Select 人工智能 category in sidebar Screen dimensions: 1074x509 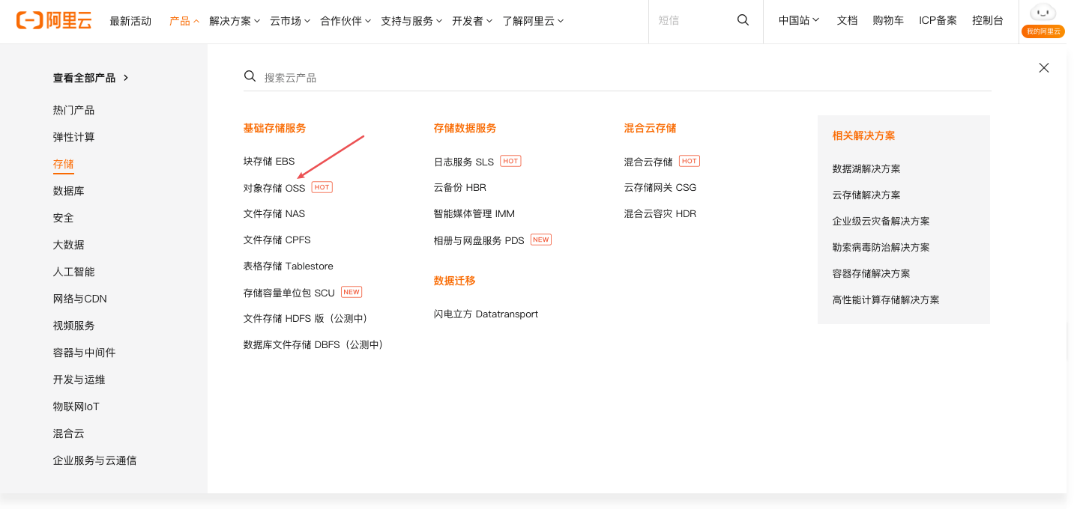(74, 271)
